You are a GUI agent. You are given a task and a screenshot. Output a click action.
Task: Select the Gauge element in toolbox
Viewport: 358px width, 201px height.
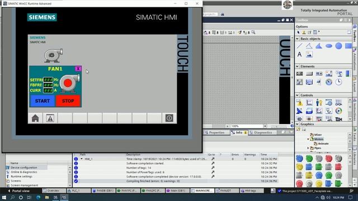[329, 82]
